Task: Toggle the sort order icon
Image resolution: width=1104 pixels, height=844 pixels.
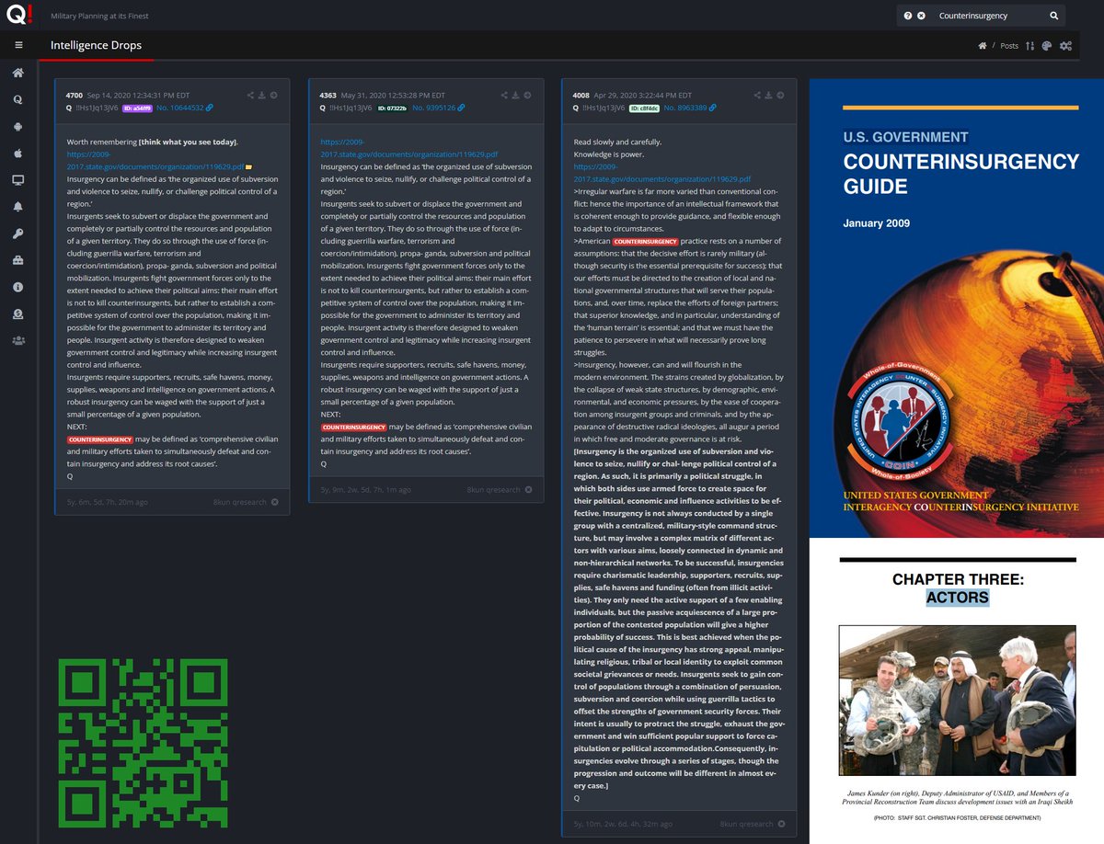Action: pos(1030,46)
